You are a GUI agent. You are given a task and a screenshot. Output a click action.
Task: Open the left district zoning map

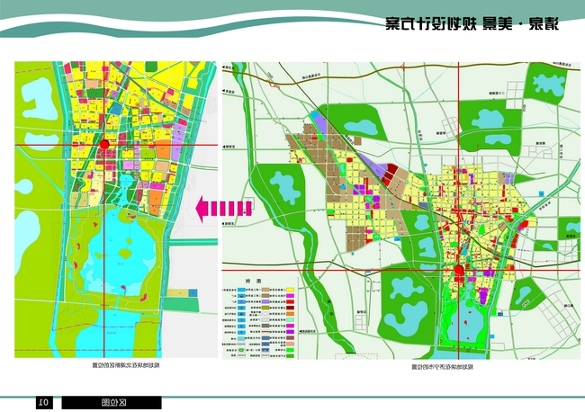[x=116, y=207]
